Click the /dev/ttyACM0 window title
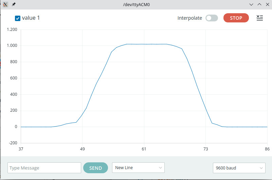Image resolution: width=272 pixels, height=180 pixels. coord(136,4)
